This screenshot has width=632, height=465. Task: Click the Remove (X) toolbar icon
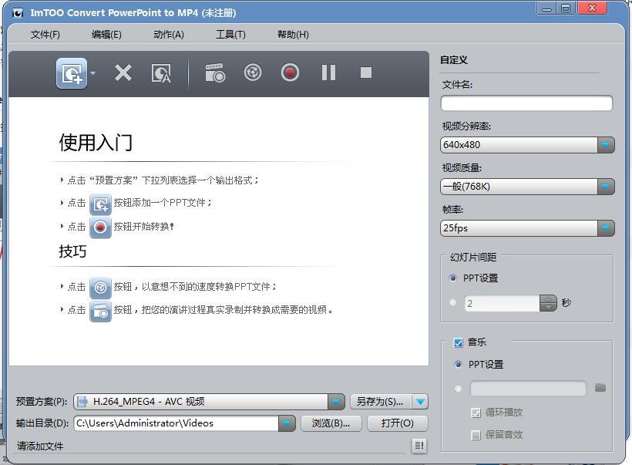pyautogui.click(x=123, y=73)
